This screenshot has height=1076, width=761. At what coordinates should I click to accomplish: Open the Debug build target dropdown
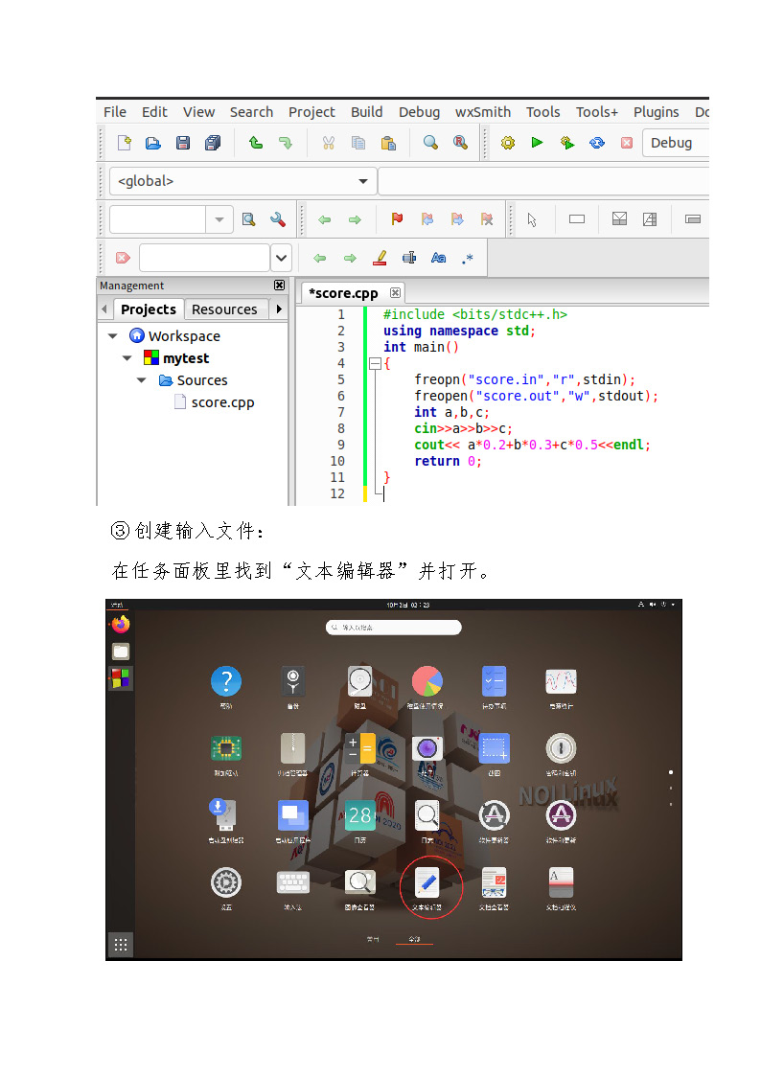pyautogui.click(x=676, y=143)
